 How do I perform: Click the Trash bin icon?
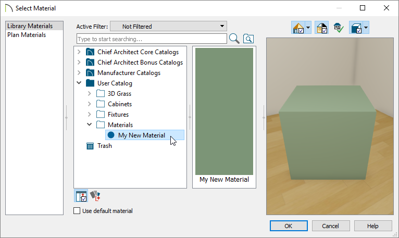(x=90, y=146)
